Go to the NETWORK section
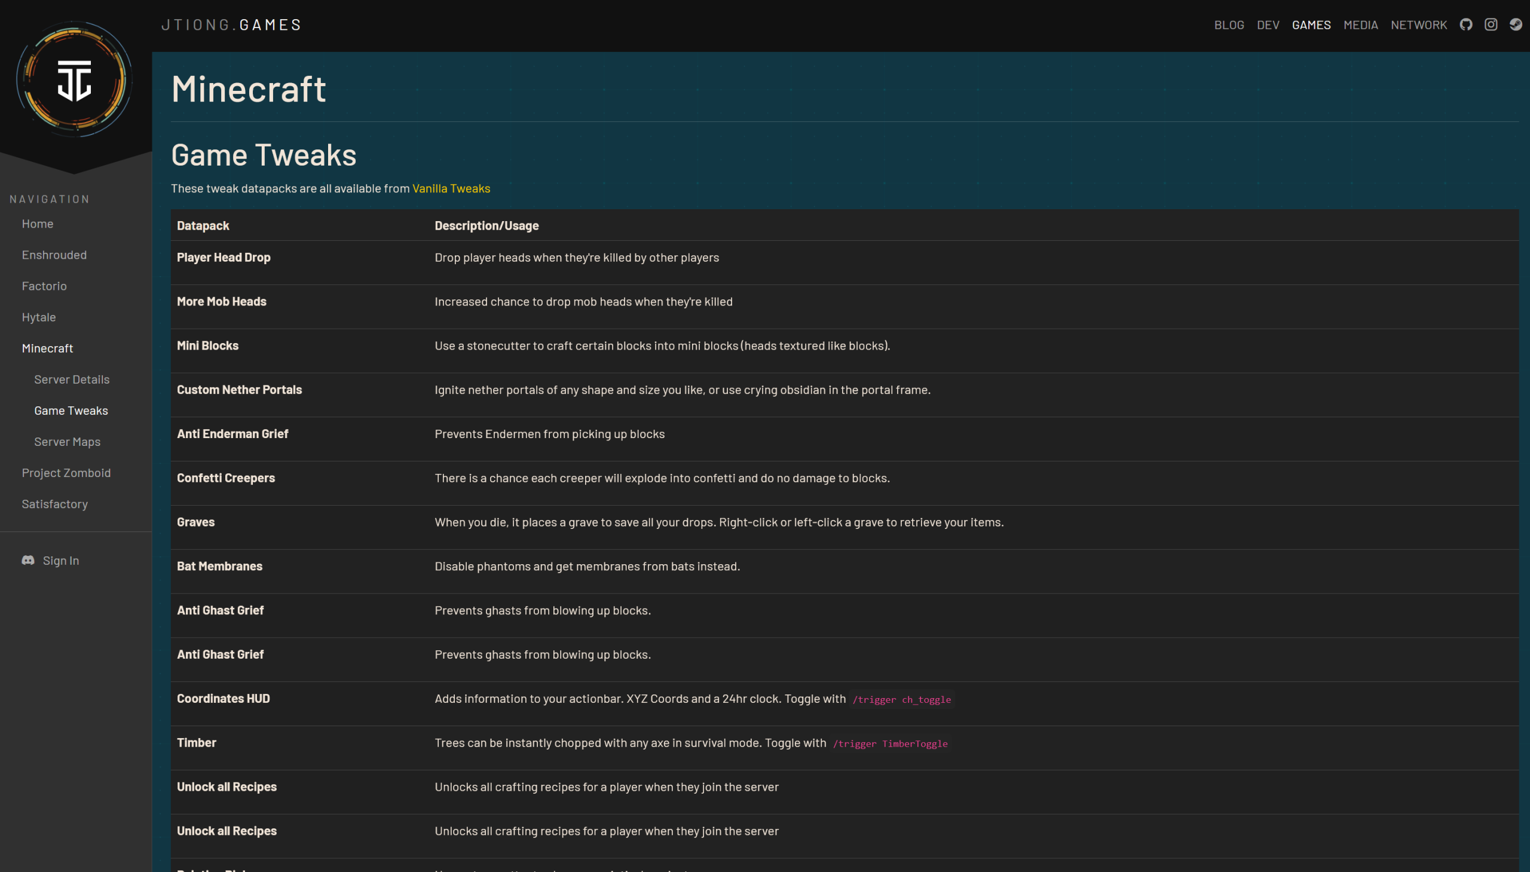The height and width of the screenshot is (872, 1530). pos(1418,25)
